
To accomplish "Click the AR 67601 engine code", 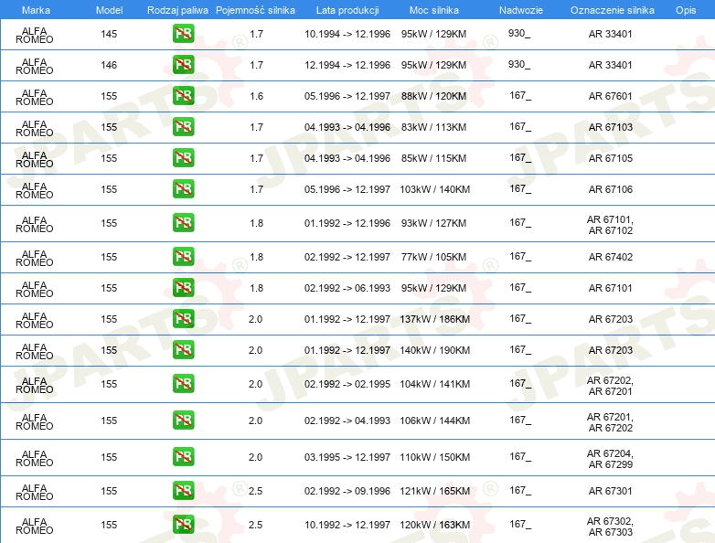I will (x=610, y=96).
